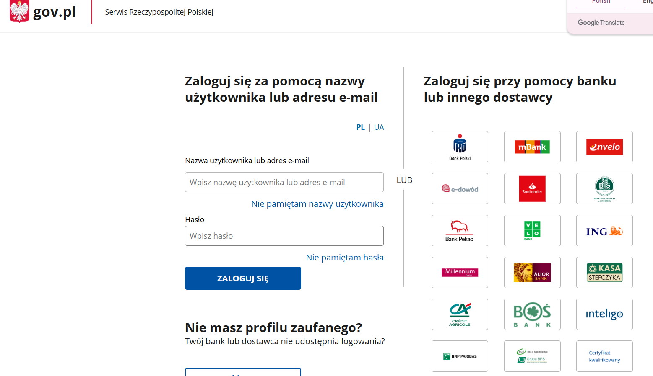Choose the Alior Bank tile

[x=532, y=272]
